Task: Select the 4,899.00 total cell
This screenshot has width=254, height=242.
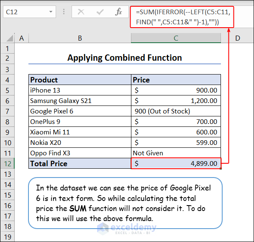Action: click(176, 164)
